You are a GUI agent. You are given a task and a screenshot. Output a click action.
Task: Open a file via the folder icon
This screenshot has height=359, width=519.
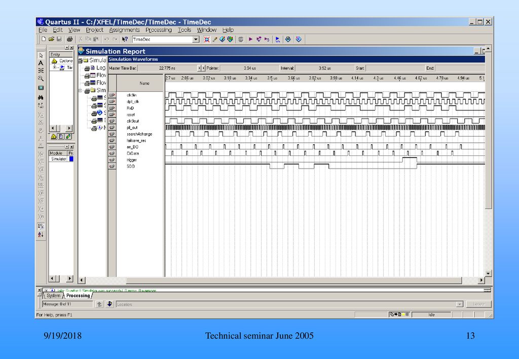pos(51,39)
